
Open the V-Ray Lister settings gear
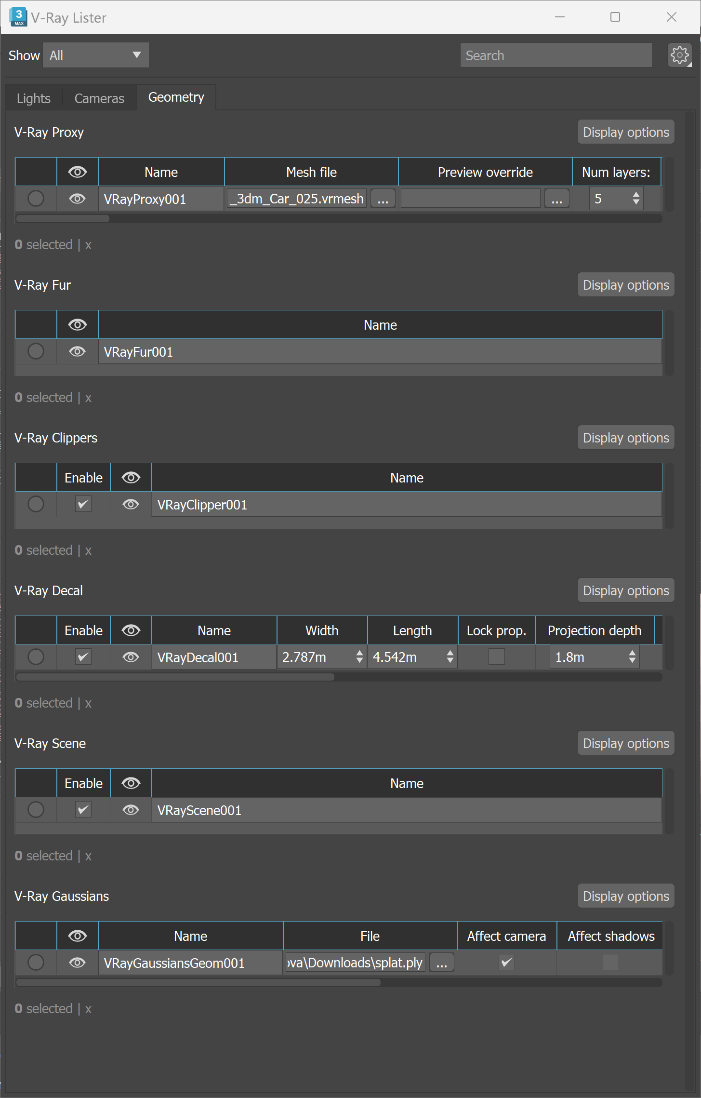(679, 55)
